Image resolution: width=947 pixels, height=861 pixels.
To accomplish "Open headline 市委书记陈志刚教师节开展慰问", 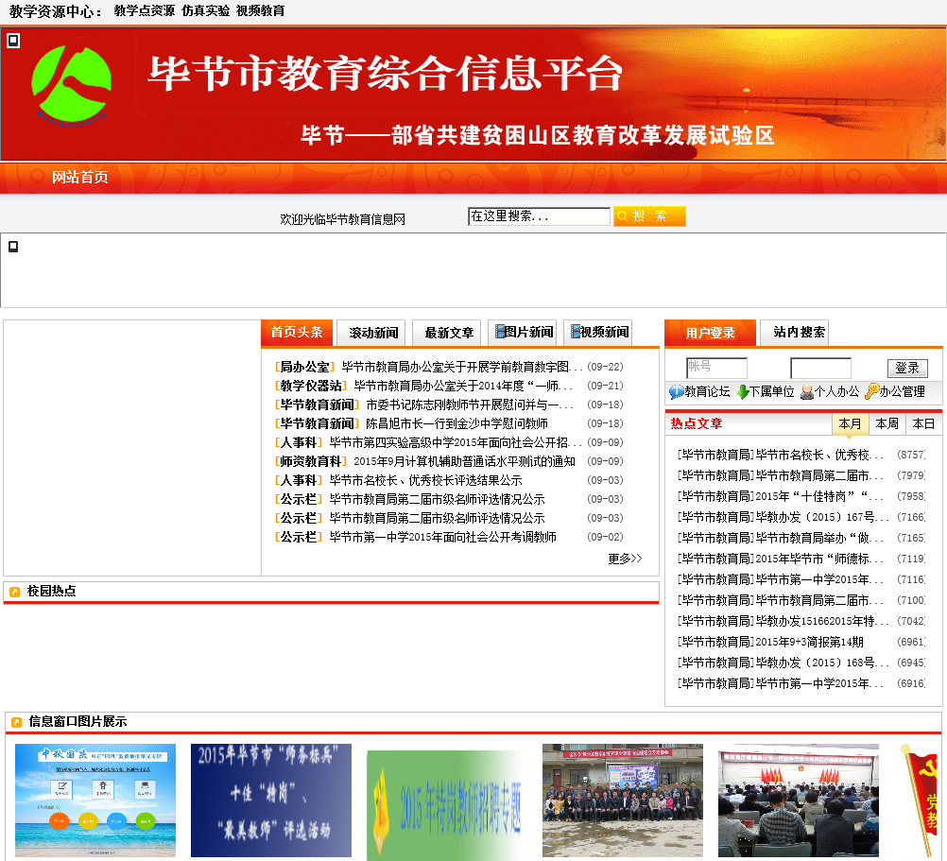I will click(470, 405).
